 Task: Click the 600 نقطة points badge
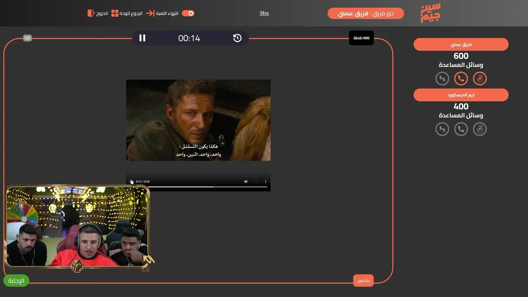[361, 38]
